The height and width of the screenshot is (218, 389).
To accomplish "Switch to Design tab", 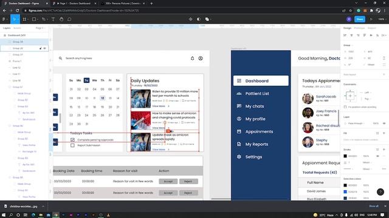I will [x=347, y=28].
